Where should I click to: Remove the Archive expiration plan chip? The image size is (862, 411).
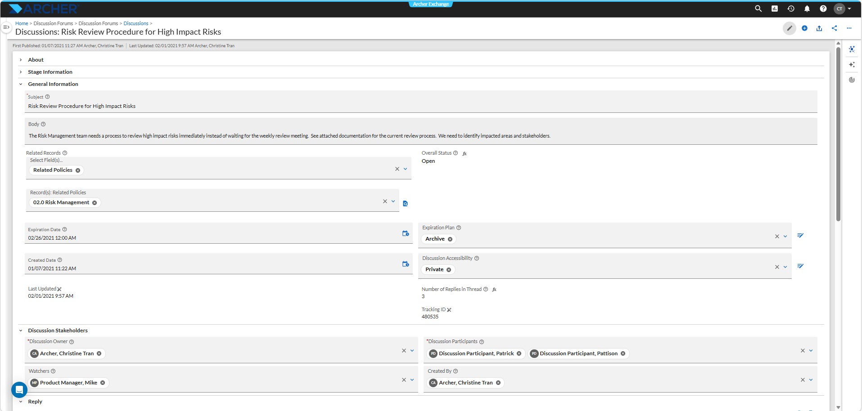(x=450, y=239)
